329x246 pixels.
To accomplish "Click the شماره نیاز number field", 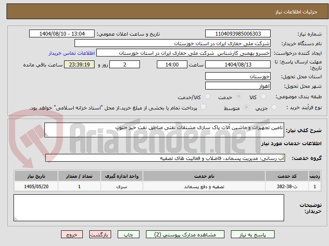I will coord(238,34).
